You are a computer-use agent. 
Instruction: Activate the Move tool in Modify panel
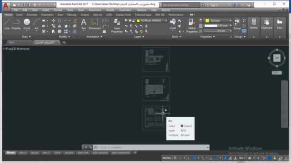[x=54, y=21]
